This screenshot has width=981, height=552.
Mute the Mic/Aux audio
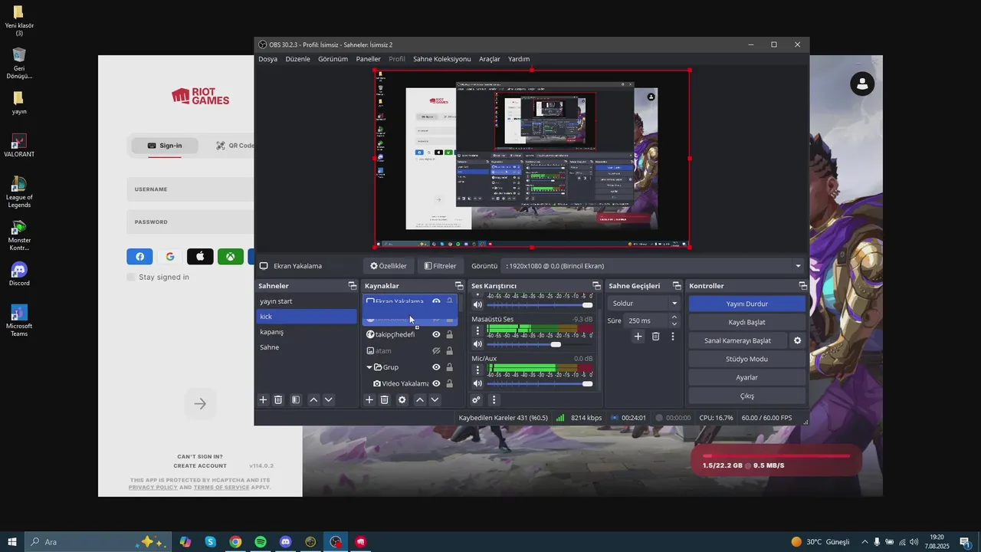[x=477, y=383]
